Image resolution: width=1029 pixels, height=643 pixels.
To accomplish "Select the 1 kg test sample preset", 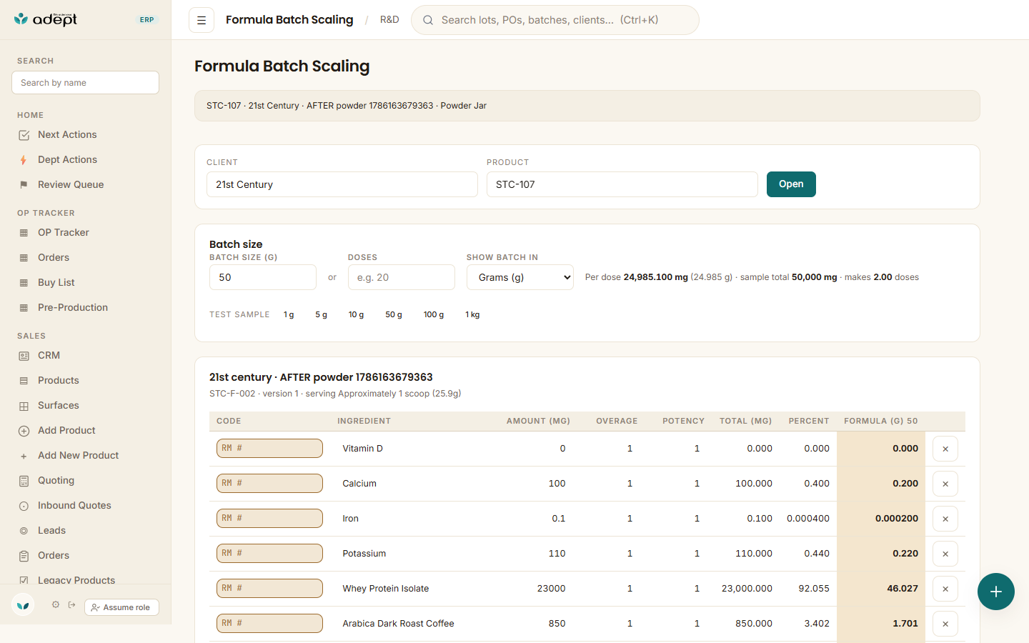I will pyautogui.click(x=472, y=314).
